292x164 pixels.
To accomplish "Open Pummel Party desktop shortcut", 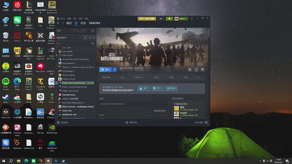I will pos(17,130).
